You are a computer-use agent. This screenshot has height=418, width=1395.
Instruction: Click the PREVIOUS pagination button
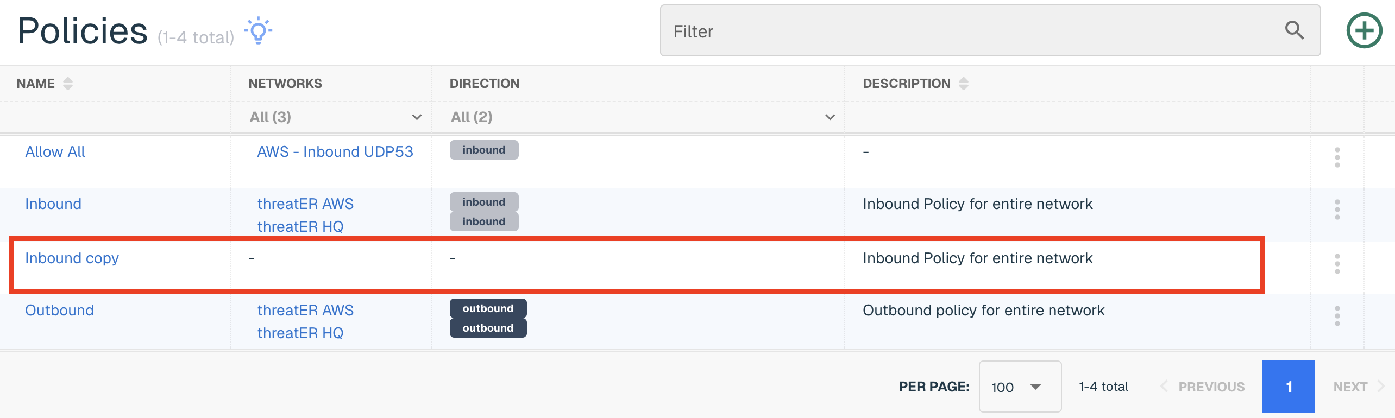pyautogui.click(x=1203, y=387)
